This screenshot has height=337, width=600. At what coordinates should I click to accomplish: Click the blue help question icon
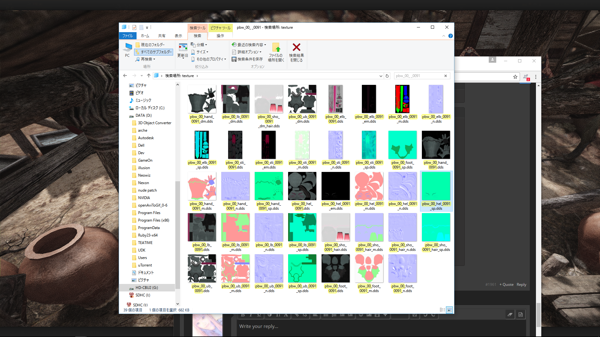pos(450,36)
